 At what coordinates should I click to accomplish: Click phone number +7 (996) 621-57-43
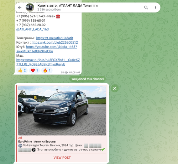(31, 16)
